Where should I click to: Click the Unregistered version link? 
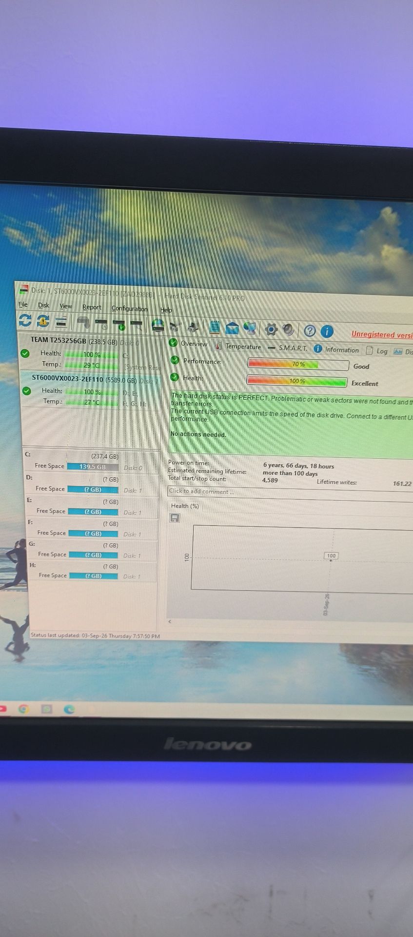pyautogui.click(x=382, y=335)
